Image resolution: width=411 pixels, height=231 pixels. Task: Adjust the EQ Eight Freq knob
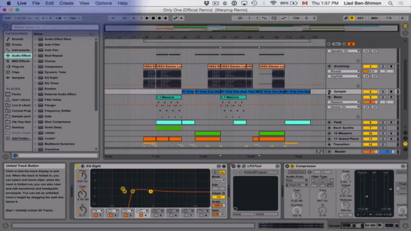tap(82, 176)
